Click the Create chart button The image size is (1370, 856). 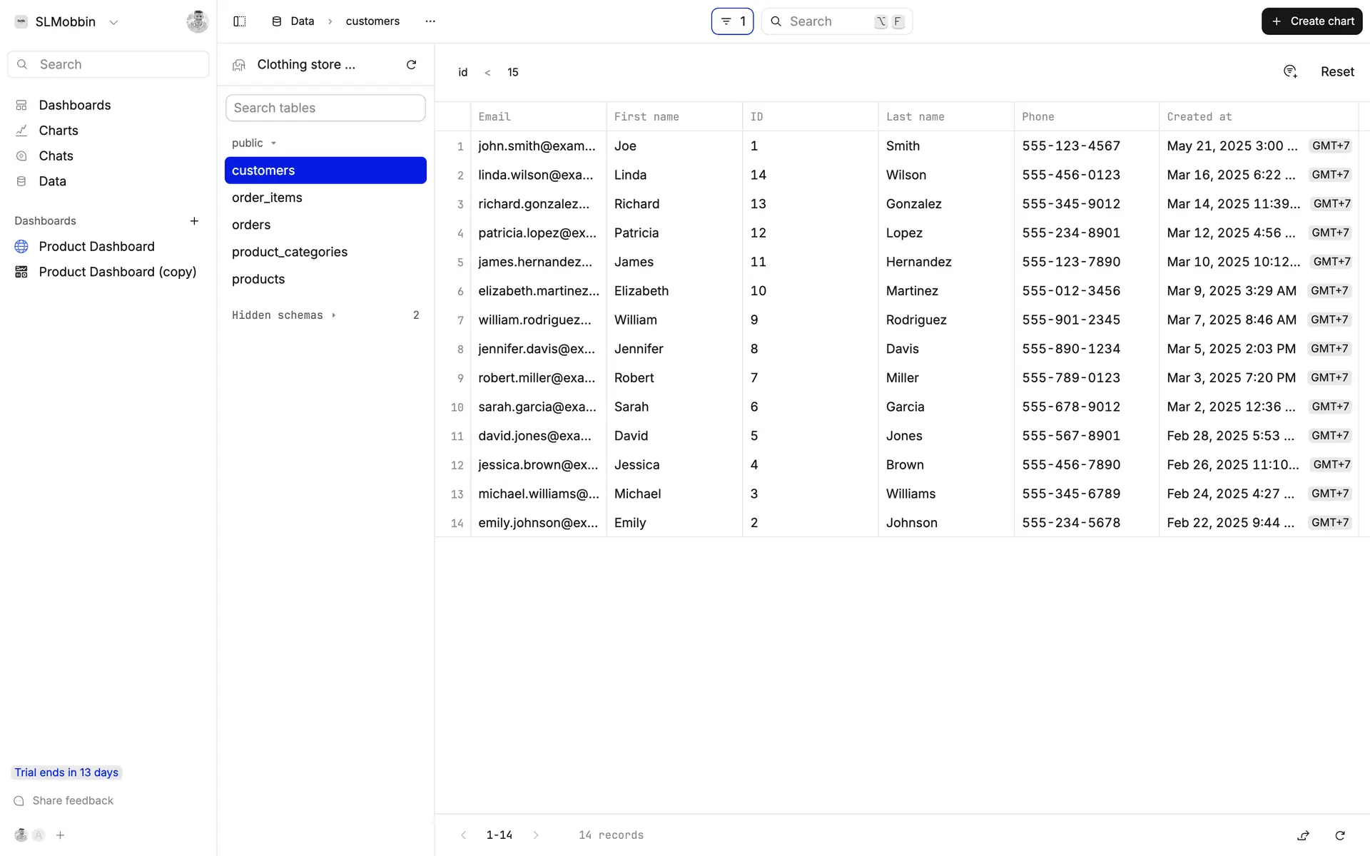click(x=1311, y=21)
